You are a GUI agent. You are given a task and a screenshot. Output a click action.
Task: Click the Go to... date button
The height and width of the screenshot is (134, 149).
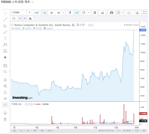coord(51,131)
